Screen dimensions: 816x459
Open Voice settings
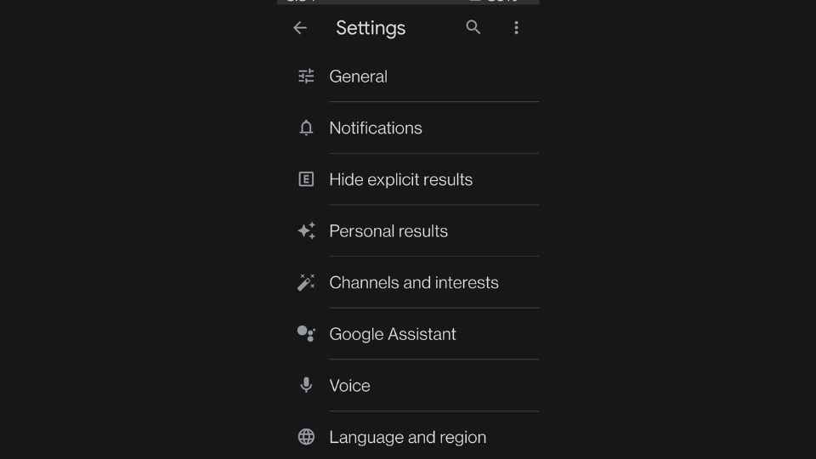click(x=409, y=386)
